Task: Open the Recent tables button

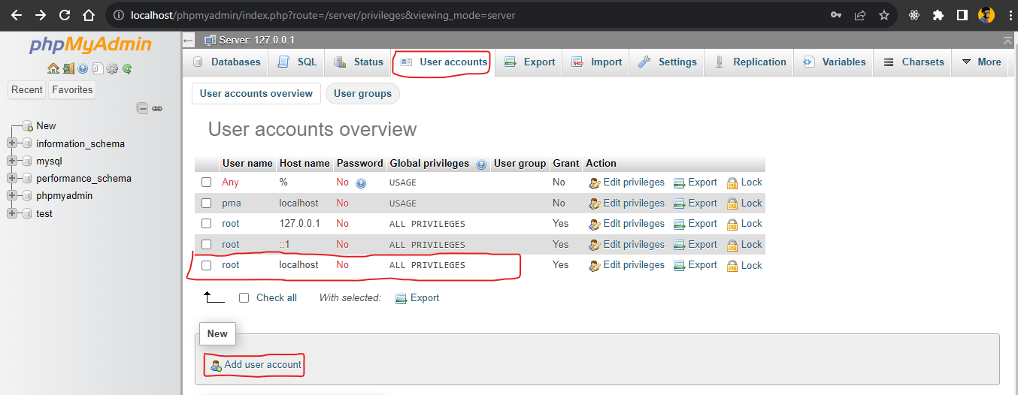Action: pyautogui.click(x=27, y=90)
